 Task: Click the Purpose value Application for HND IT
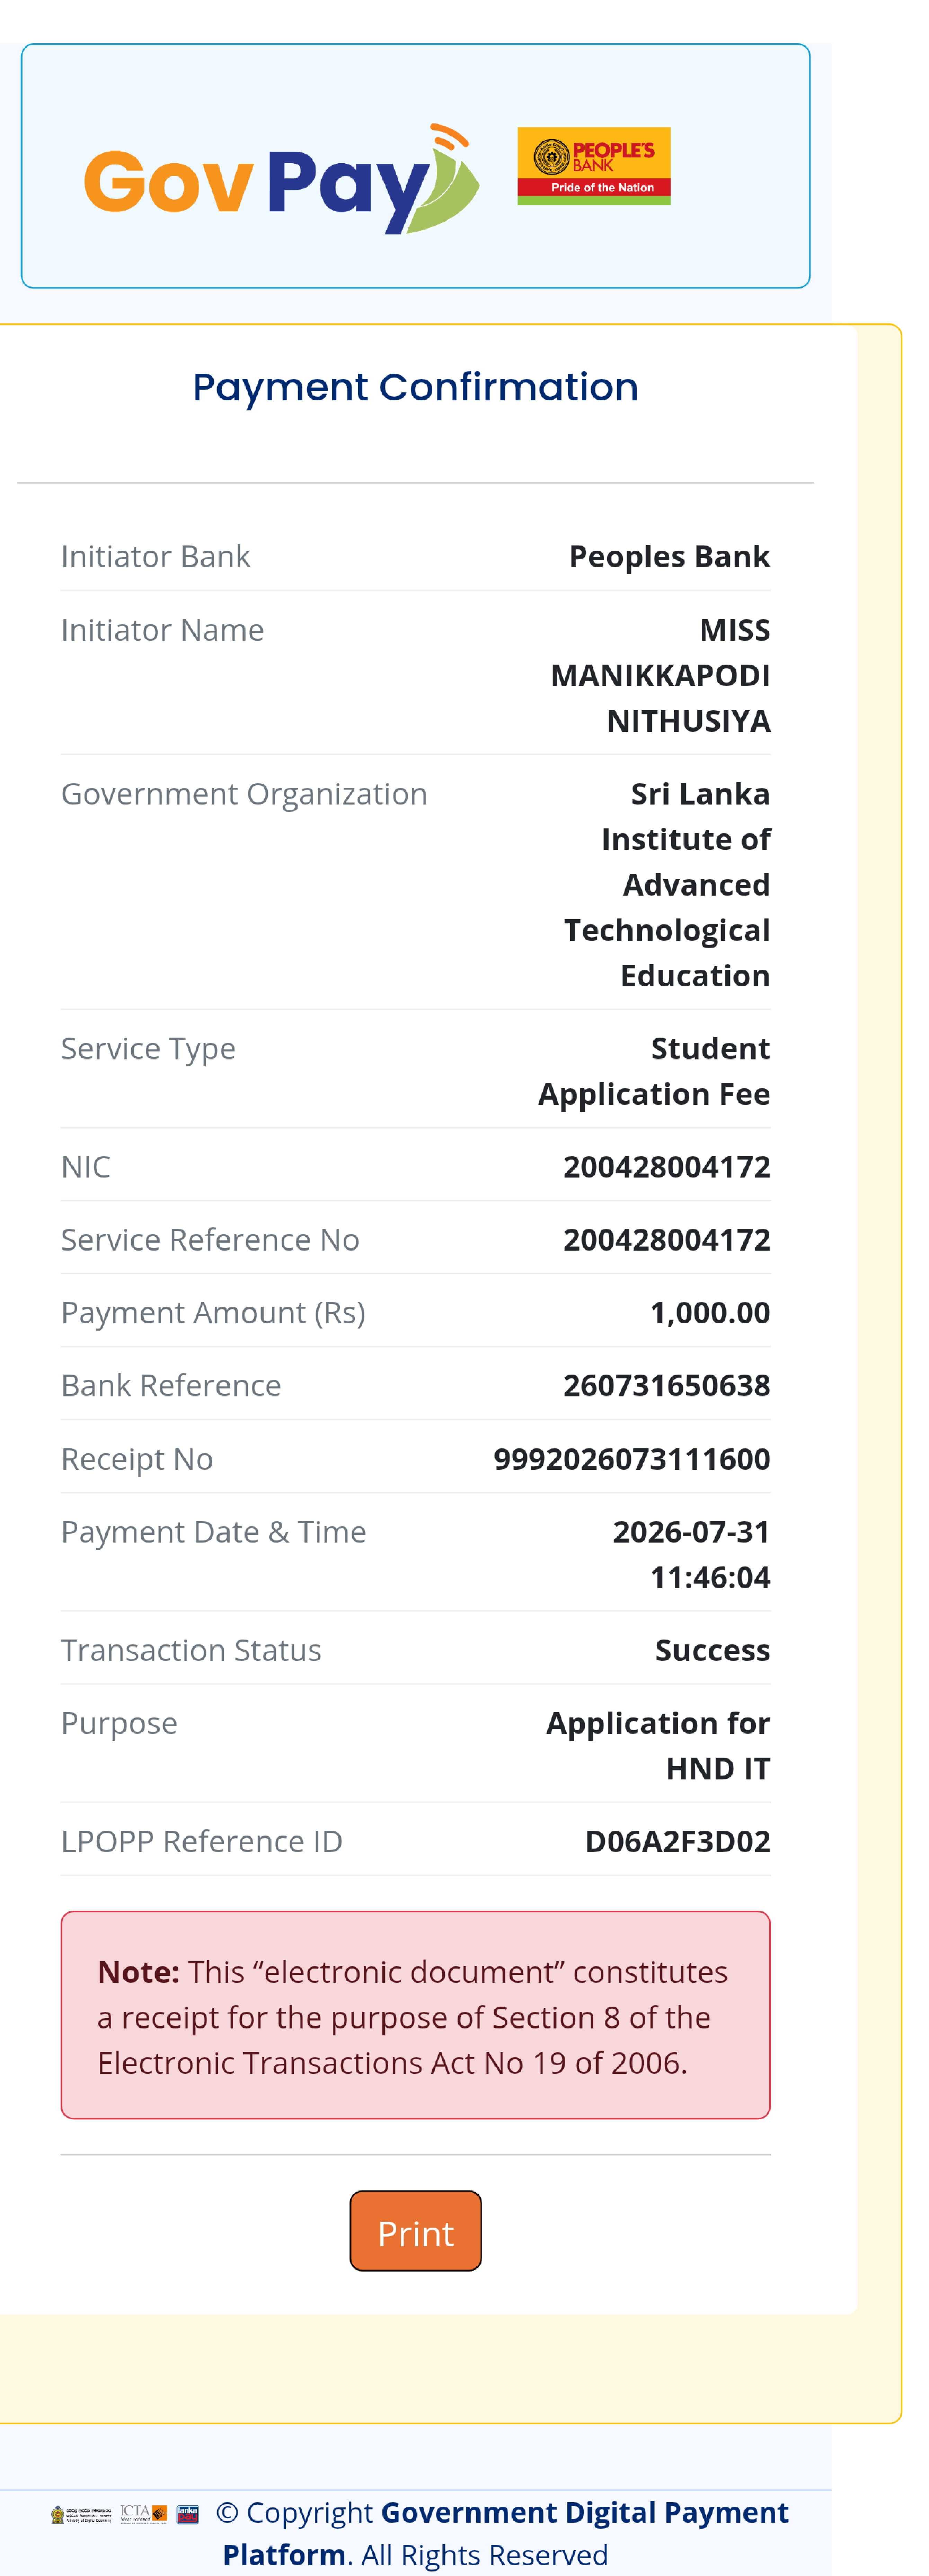[658, 1746]
